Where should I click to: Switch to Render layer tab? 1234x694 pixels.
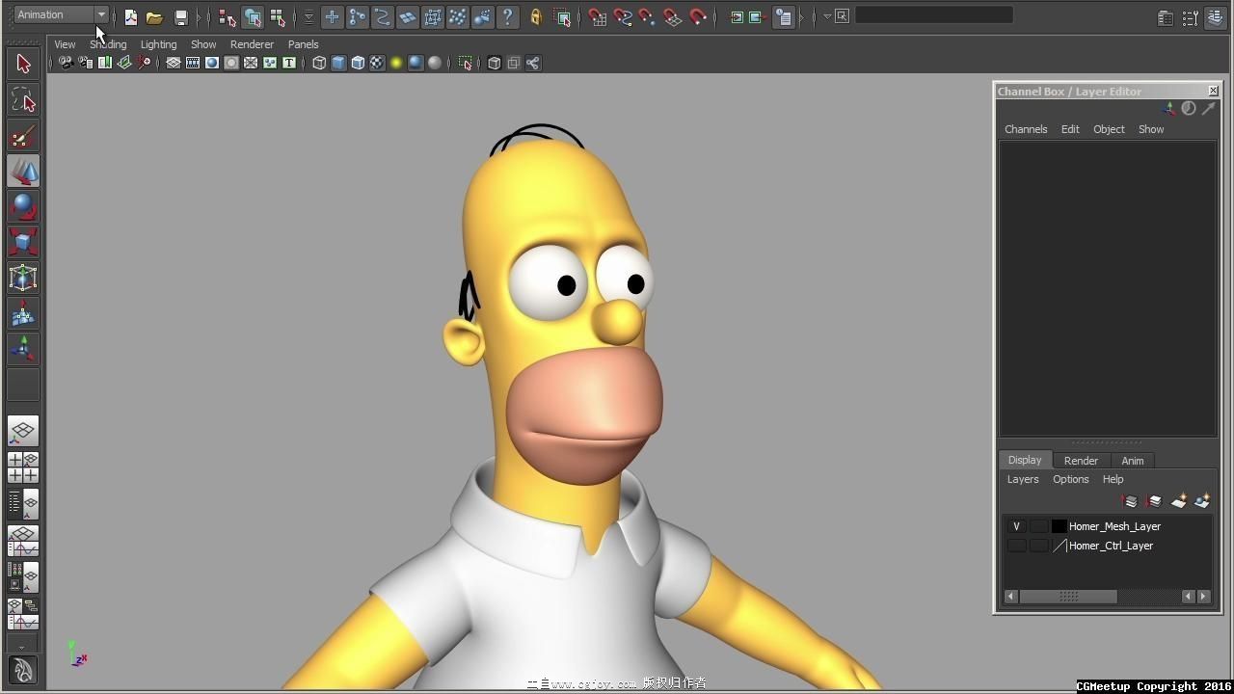click(x=1081, y=461)
